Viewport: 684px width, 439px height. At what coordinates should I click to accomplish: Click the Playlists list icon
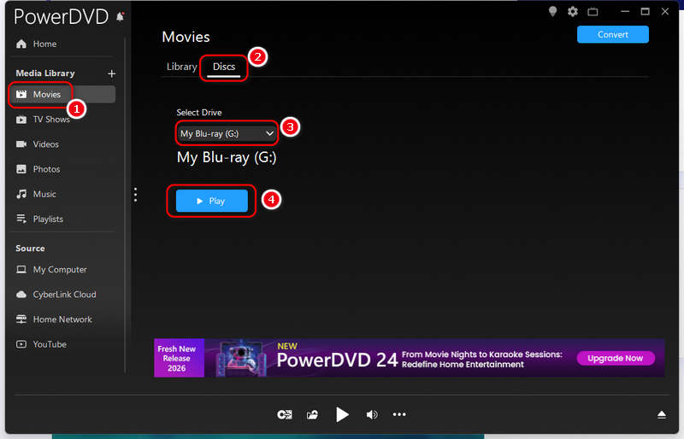click(21, 219)
